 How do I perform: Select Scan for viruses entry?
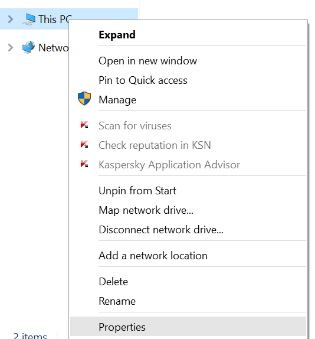point(188,126)
